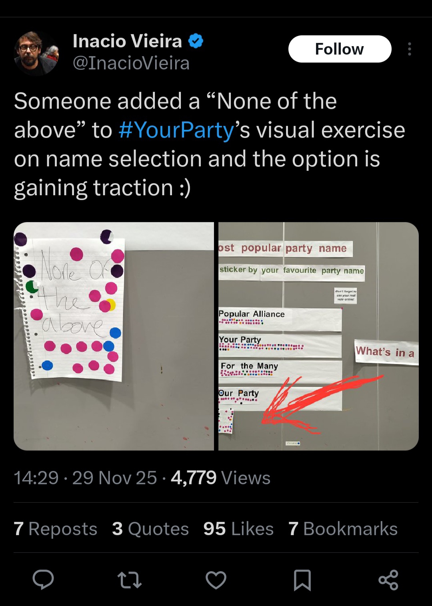Click the reply speech bubble icon
The width and height of the screenshot is (432, 606).
tap(43, 580)
